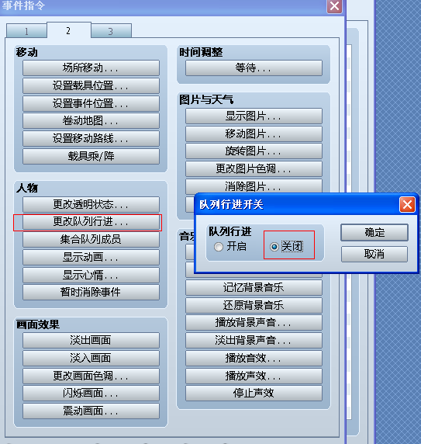Close the 事件指令 window
The width and height of the screenshot is (421, 444).
334,5
